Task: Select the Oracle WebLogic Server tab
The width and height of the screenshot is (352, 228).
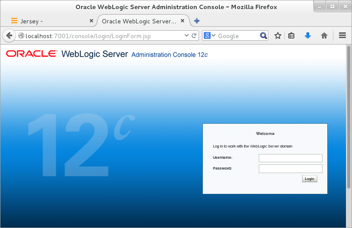Action: (143, 21)
